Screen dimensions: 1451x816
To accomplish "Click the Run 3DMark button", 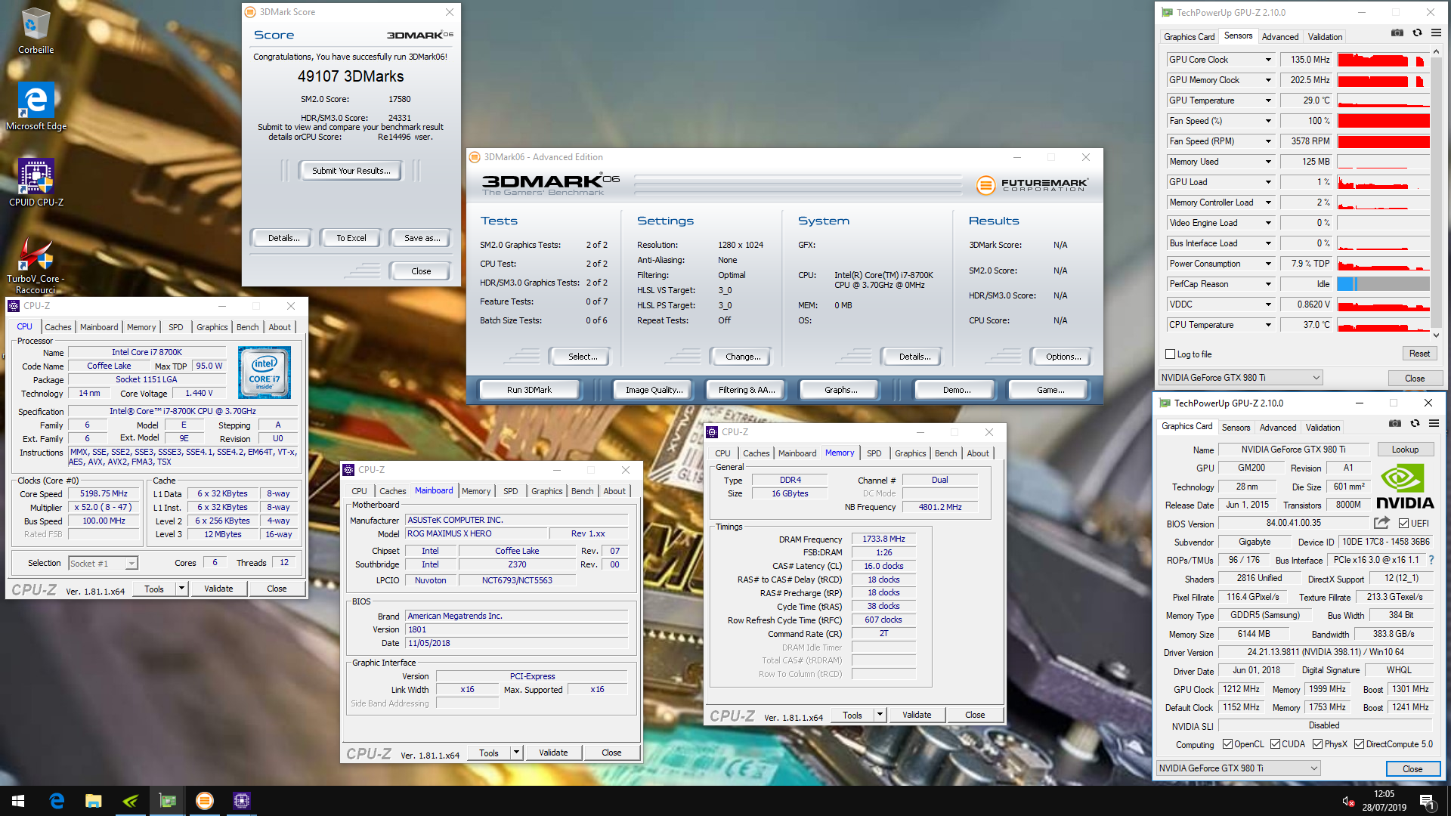I will pos(529,390).
